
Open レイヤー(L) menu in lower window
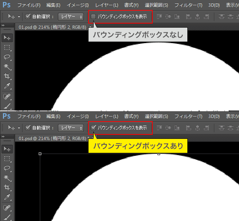(x=107, y=116)
